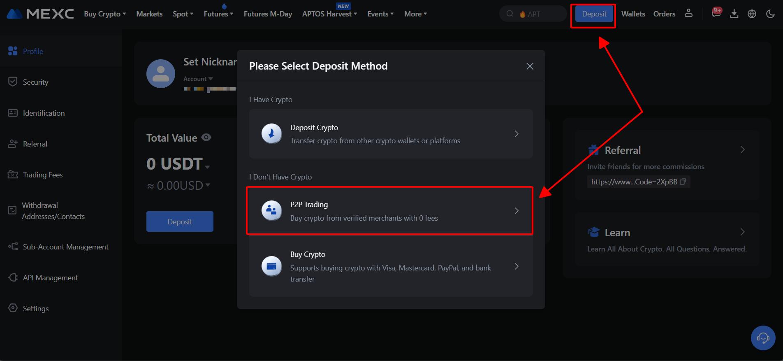This screenshot has height=361, width=783.
Task: Expand the Events dropdown menu
Action: pos(380,14)
